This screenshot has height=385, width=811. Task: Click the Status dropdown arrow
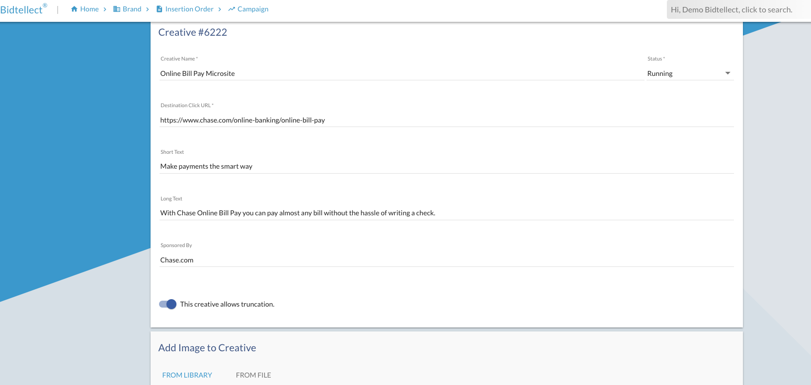[x=728, y=73]
